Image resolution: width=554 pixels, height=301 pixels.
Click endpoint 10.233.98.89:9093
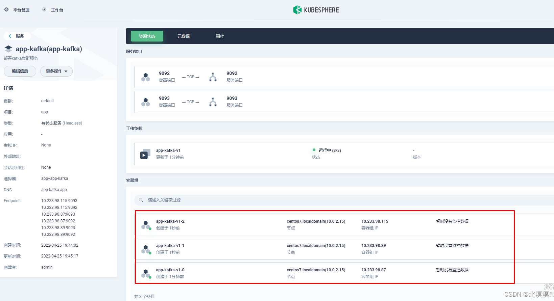click(x=58, y=228)
